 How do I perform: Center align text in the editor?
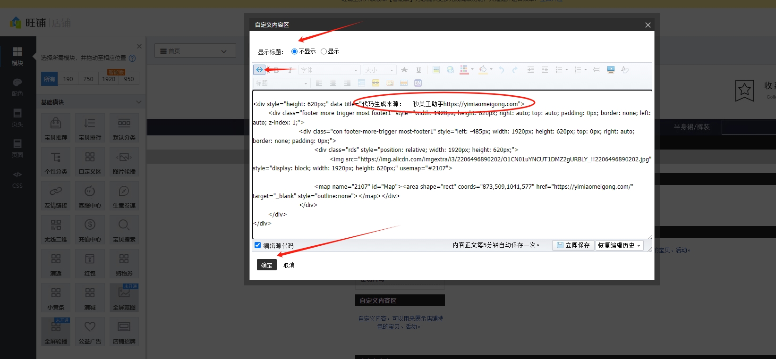tap(333, 83)
